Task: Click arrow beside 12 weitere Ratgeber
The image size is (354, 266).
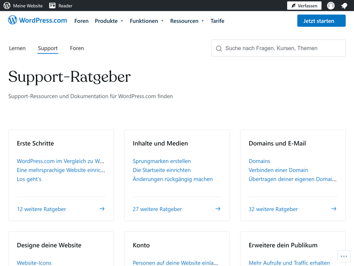Action: [102, 209]
